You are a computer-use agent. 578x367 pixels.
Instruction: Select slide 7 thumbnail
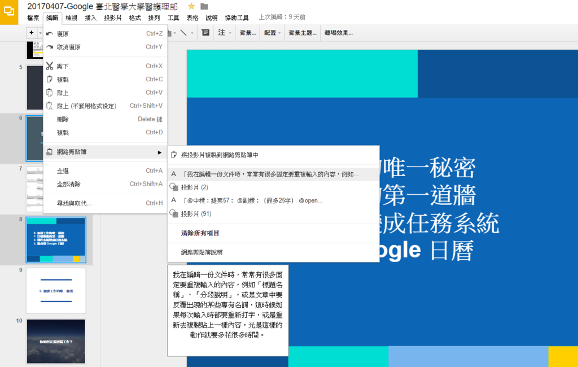tap(35, 189)
